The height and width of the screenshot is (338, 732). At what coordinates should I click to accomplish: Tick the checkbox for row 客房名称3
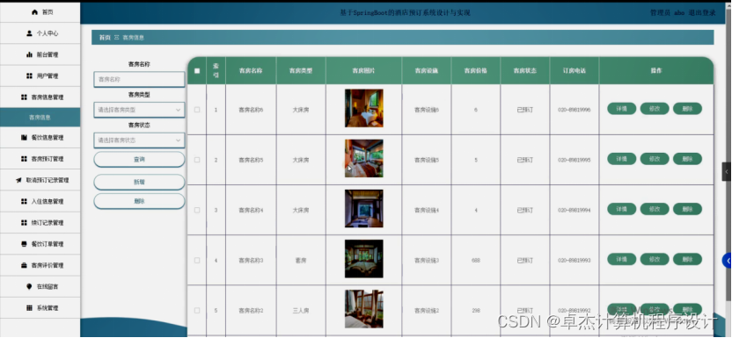coord(197,260)
